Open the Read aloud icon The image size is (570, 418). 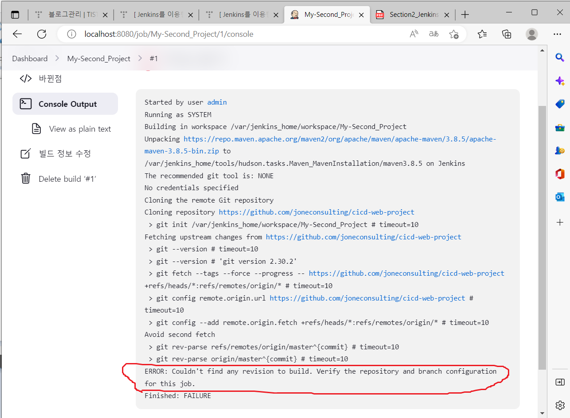coord(414,34)
